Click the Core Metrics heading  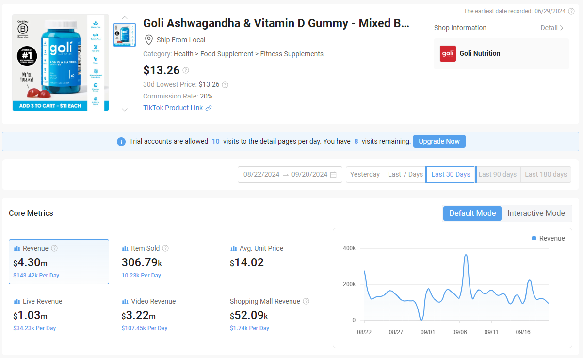click(31, 213)
